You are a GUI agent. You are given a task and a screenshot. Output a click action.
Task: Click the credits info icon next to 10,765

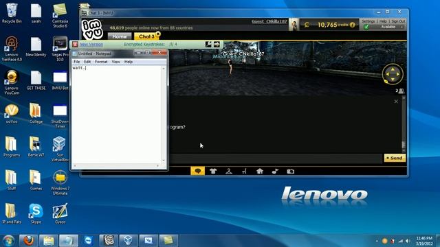pos(353,25)
